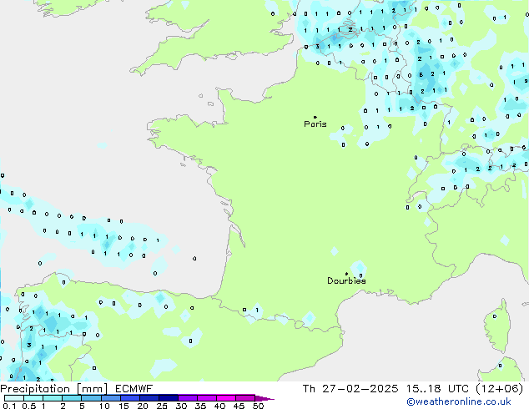Click the legend value 20
The width and height of the screenshot is (529, 409).
point(143,406)
